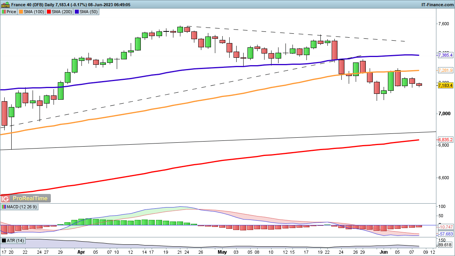Click the DEMO icon at title bar
The image size is (455, 256).
(5, 5)
